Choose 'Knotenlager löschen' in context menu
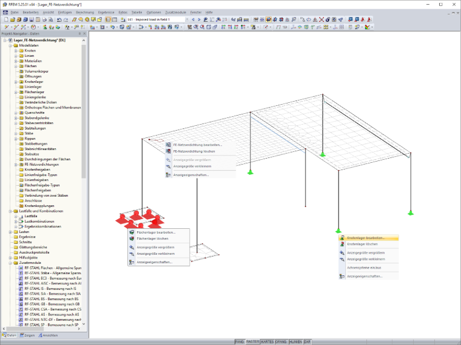461x345 pixels. pos(369,244)
